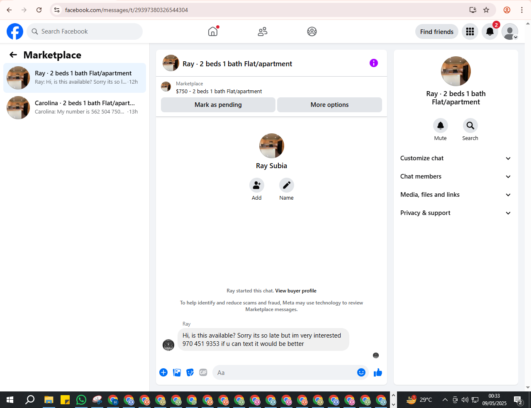Open the taskbar clock and date
Image resolution: width=531 pixels, height=408 pixels.
pos(494,400)
